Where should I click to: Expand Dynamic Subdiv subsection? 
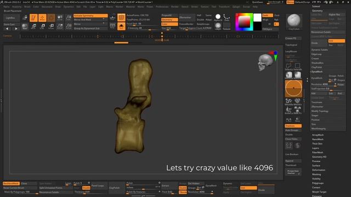(x=319, y=50)
